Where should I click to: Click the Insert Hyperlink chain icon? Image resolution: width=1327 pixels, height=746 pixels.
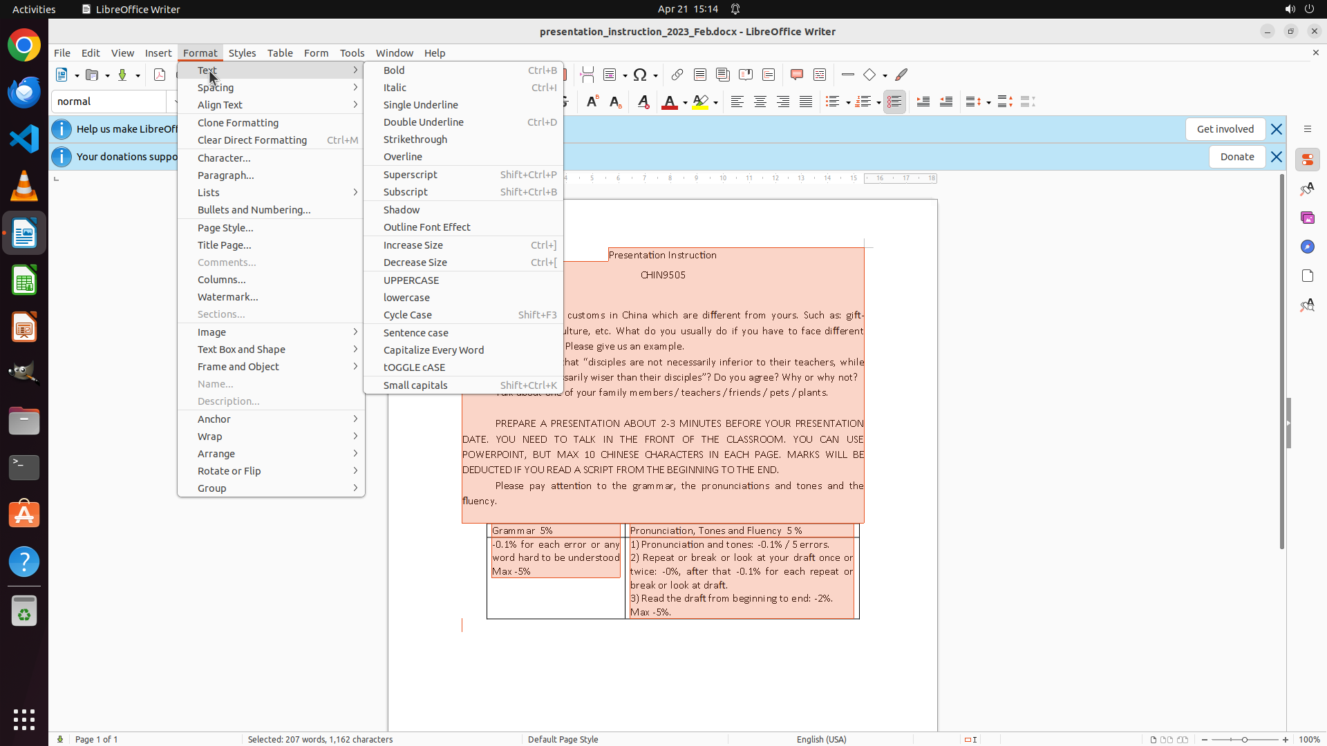[677, 75]
